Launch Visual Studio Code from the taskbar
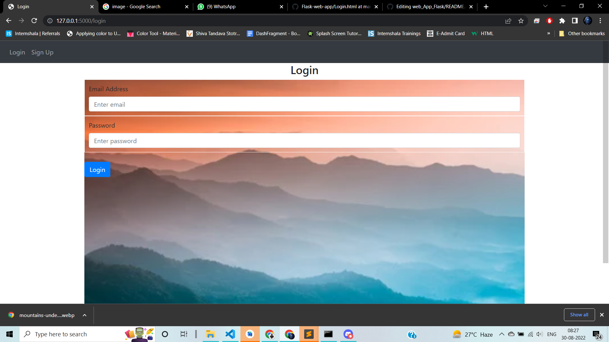This screenshot has width=609, height=342. click(x=230, y=334)
